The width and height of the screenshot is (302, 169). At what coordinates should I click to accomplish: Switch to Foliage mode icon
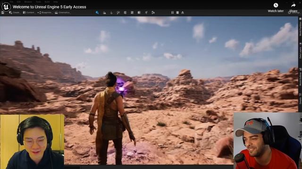click(x=111, y=13)
